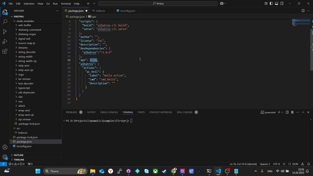Screen dimensions: 313x176
Task: Click the editor minimap
Action: (x=301, y=22)
